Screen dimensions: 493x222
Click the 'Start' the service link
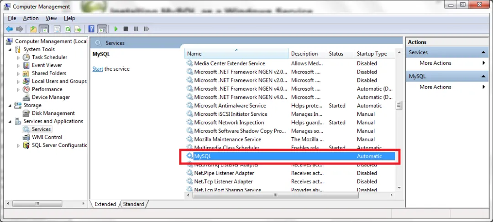(98, 69)
